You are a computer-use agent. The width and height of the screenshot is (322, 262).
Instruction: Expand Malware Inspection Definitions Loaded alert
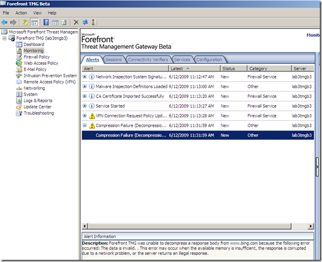(85, 86)
